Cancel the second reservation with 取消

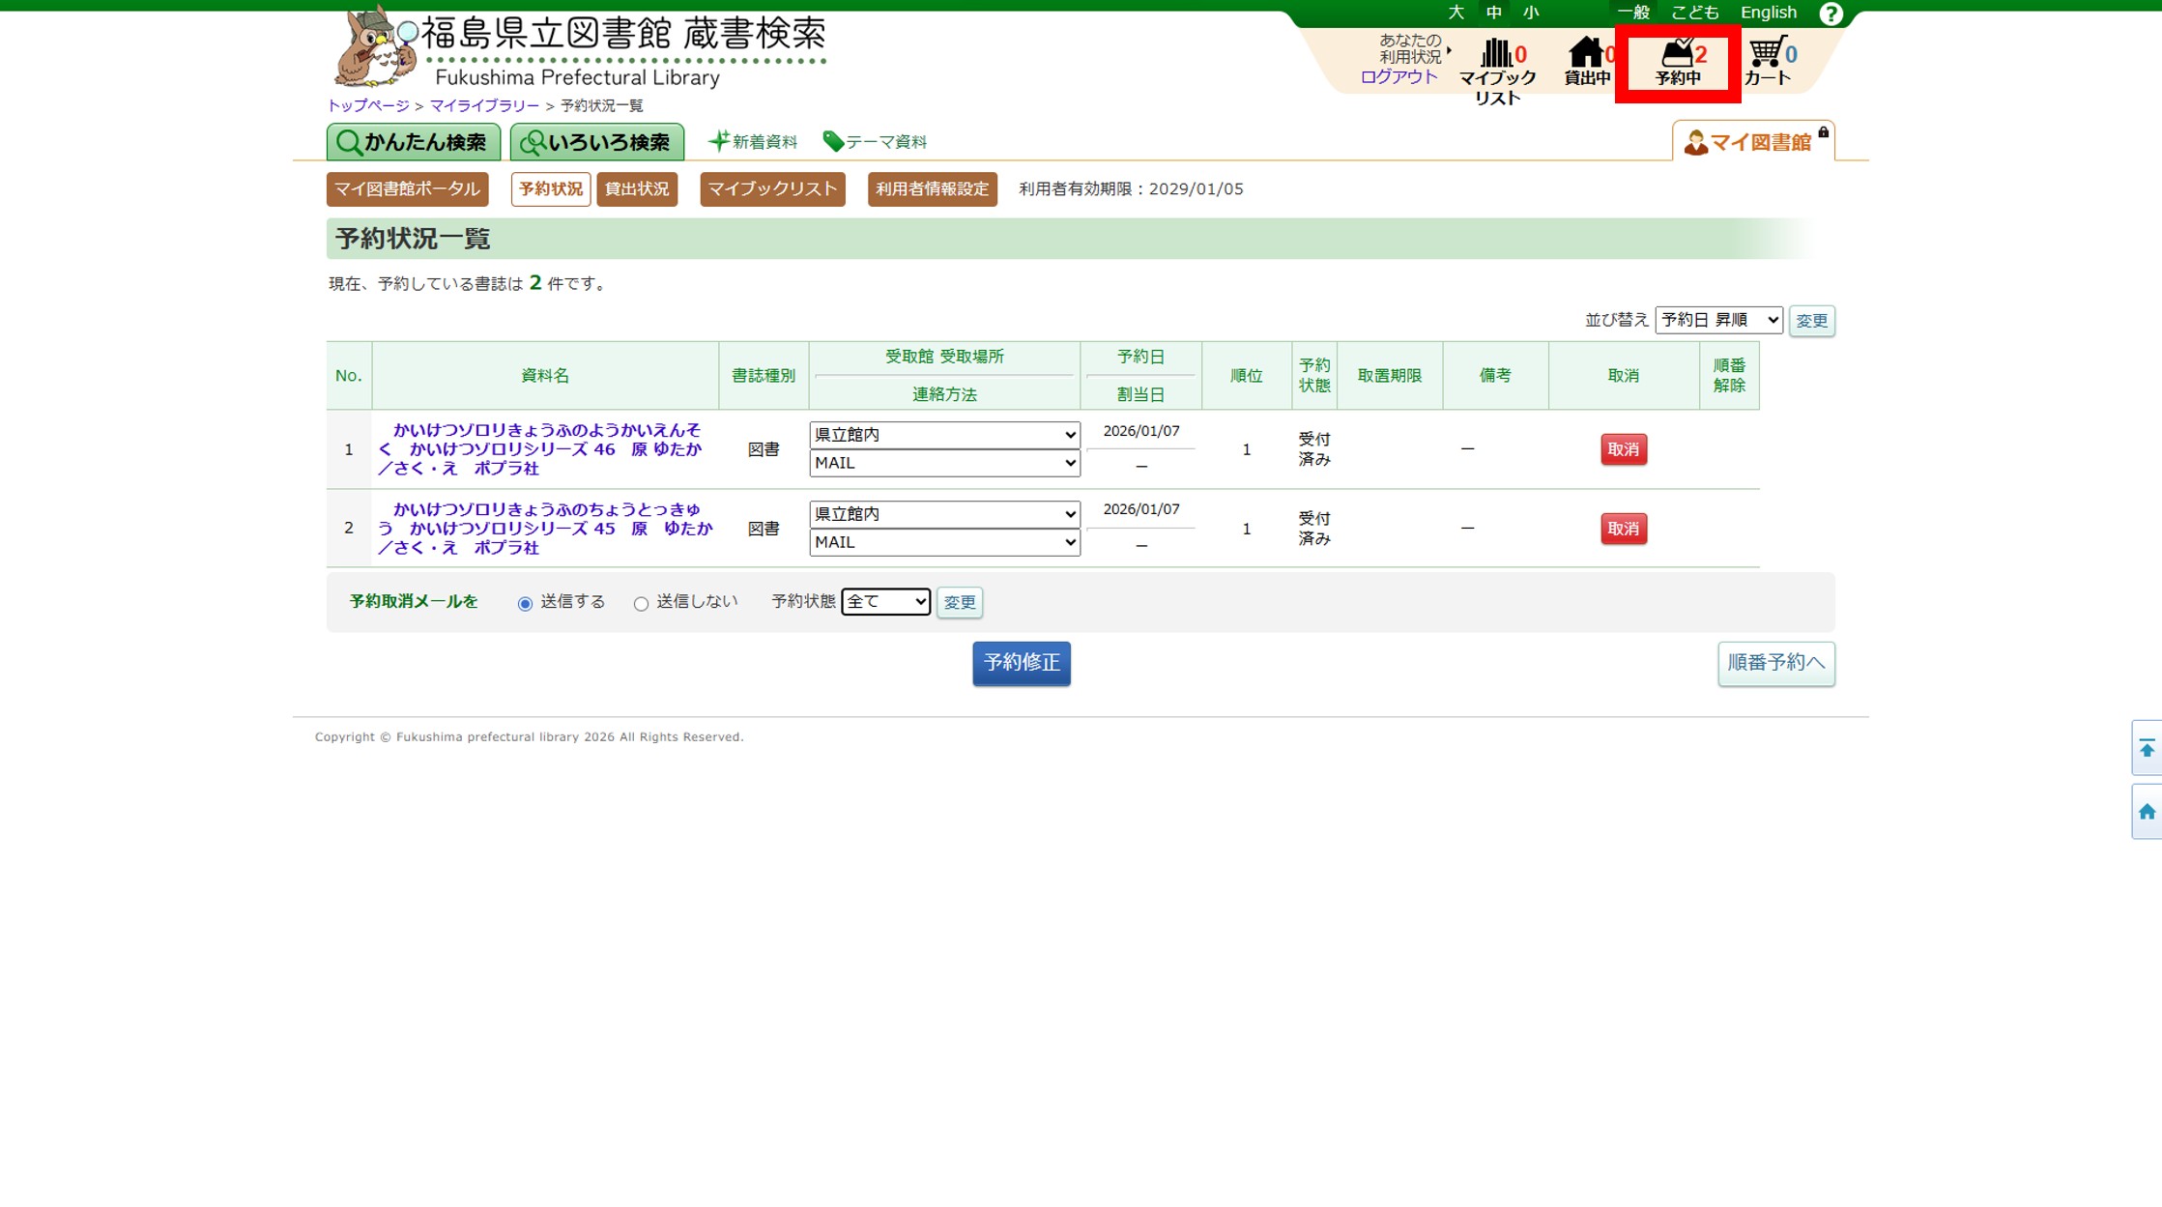pos(1623,529)
